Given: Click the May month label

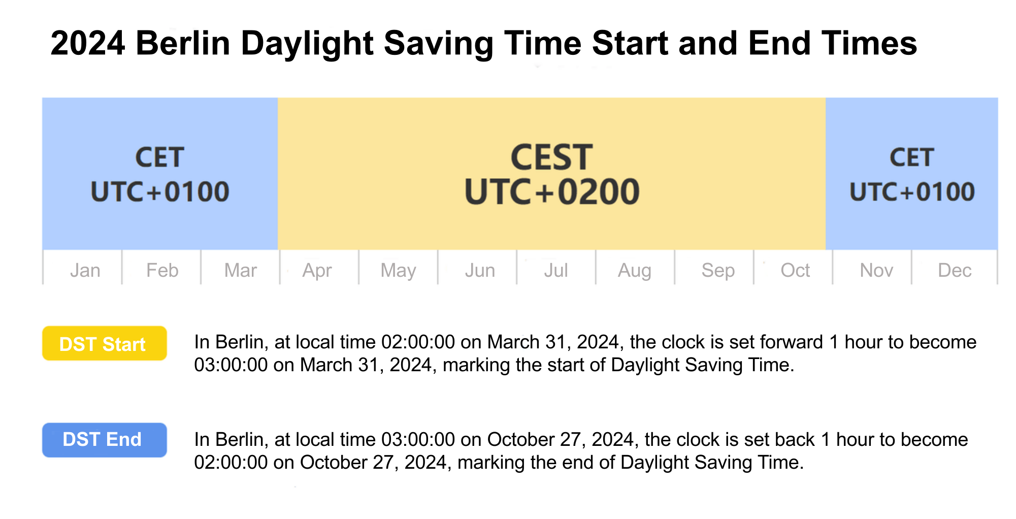Looking at the screenshot, I should 398,270.
